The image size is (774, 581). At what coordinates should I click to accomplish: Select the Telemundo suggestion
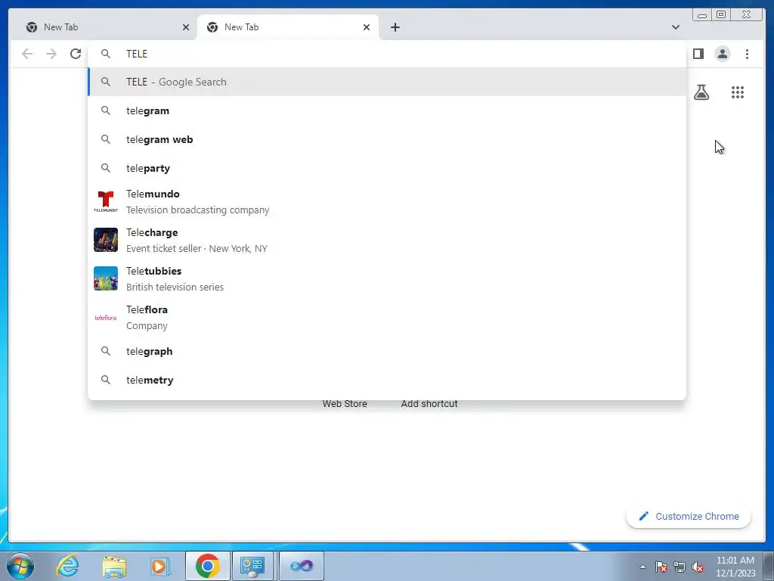coord(387,201)
